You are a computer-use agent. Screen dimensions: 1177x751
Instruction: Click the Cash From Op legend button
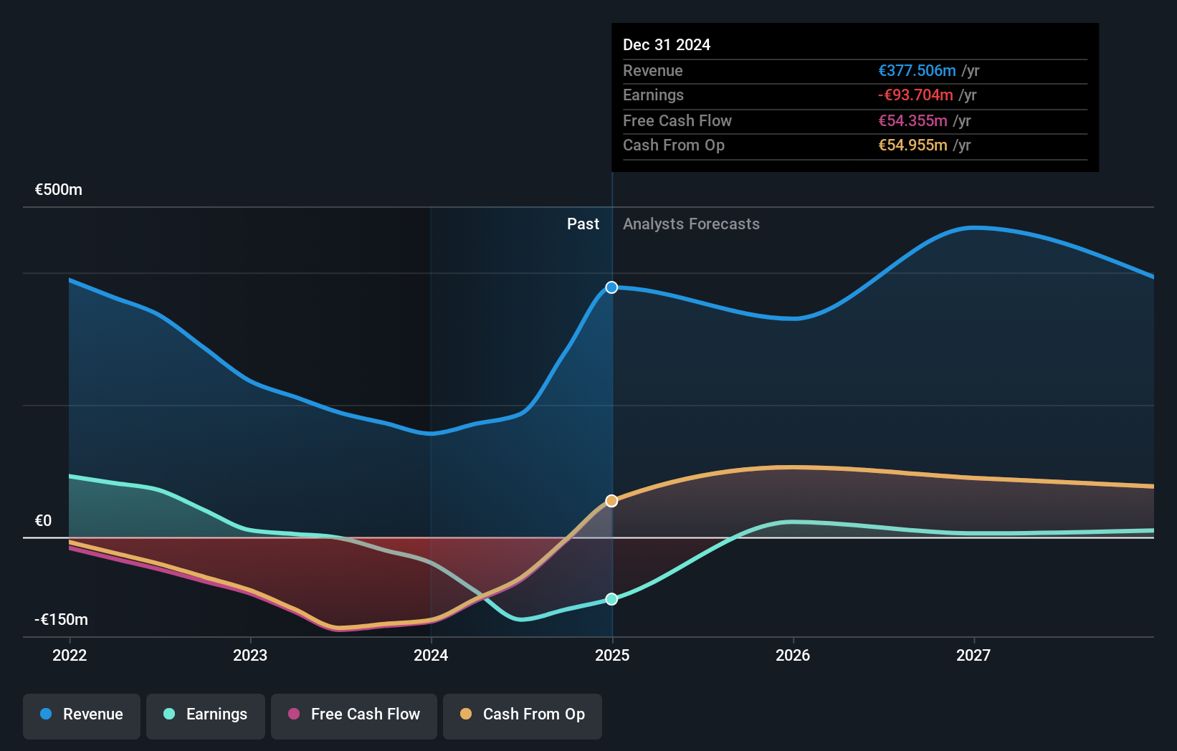522,714
